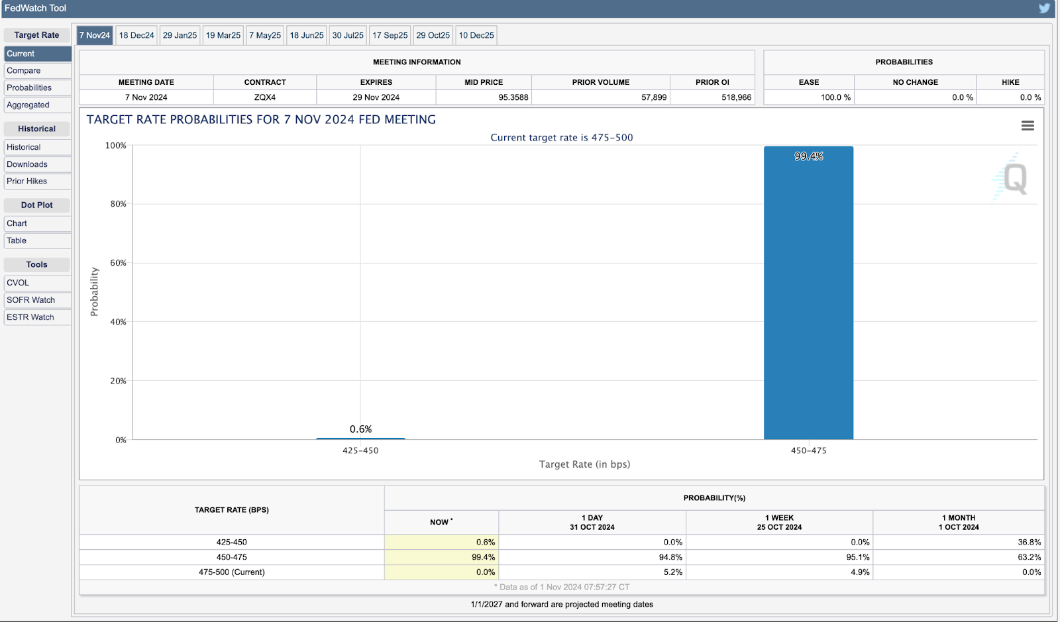This screenshot has width=1060, height=622.
Task: Open the 10 Dec25 meeting tab
Action: 476,35
